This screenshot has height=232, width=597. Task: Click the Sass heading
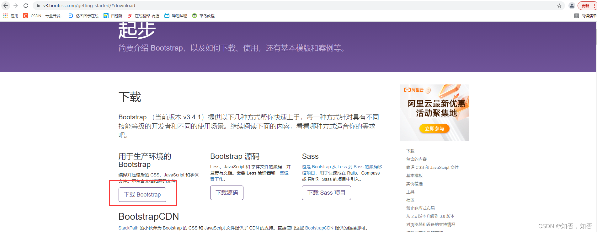pyautogui.click(x=310, y=156)
